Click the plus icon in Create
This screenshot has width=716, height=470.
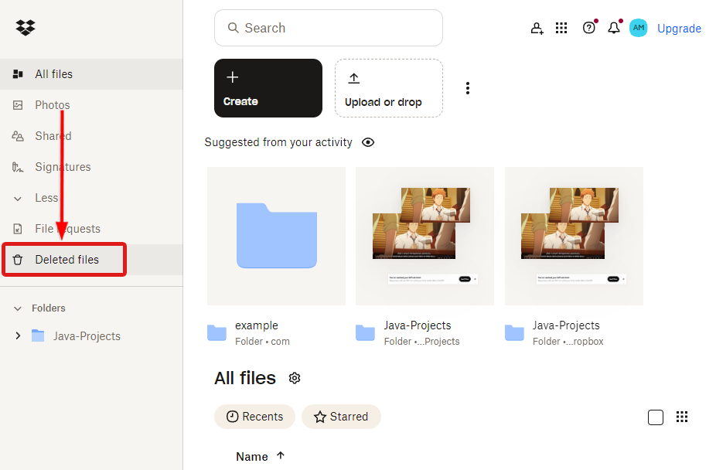(x=233, y=77)
